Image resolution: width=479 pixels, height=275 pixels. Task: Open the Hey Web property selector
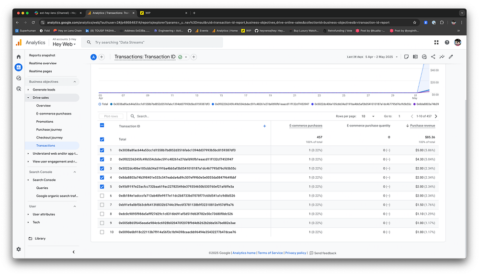[x=64, y=44]
